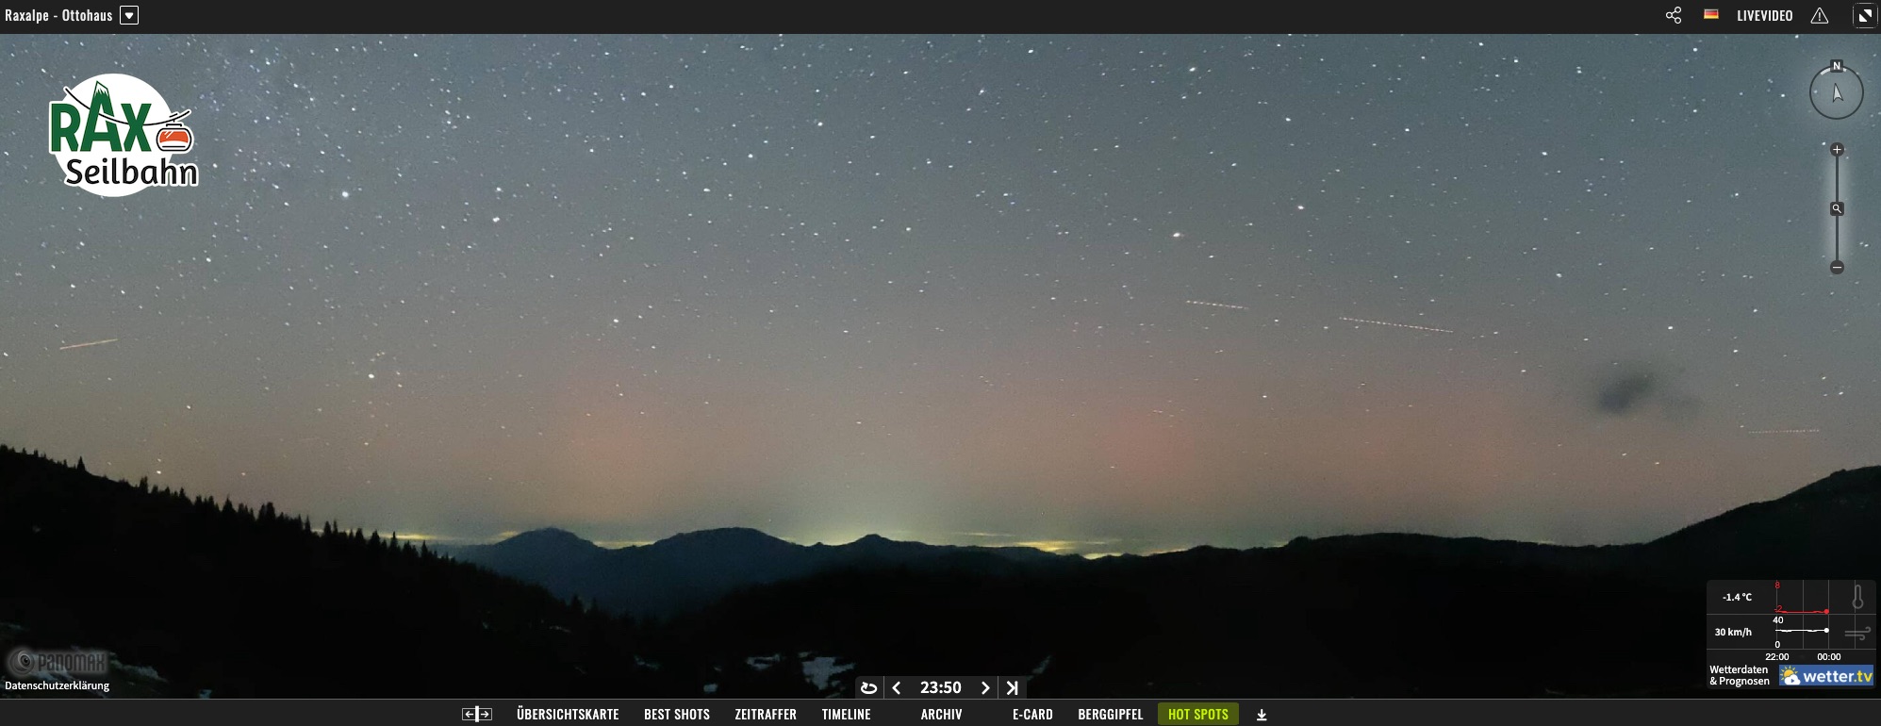
Task: Open the share options icon
Action: [1674, 15]
